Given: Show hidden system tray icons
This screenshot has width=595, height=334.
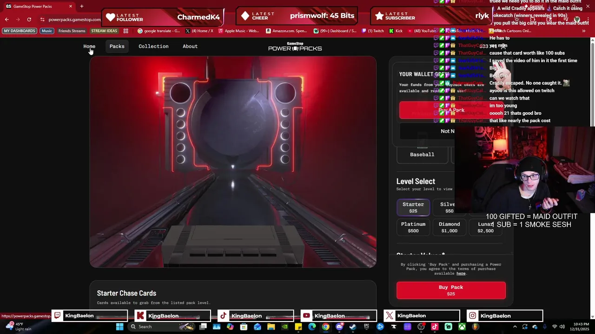Looking at the screenshot, I should click(515, 327).
